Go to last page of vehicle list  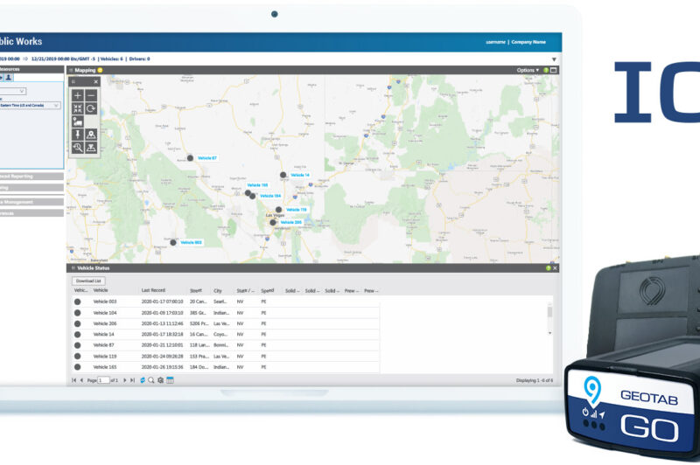point(132,380)
